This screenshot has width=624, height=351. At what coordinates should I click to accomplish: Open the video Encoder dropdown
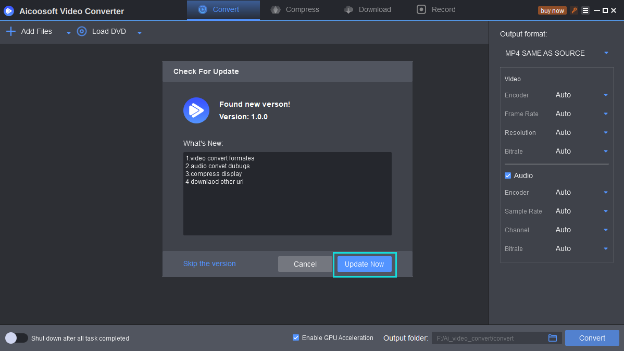pos(581,95)
